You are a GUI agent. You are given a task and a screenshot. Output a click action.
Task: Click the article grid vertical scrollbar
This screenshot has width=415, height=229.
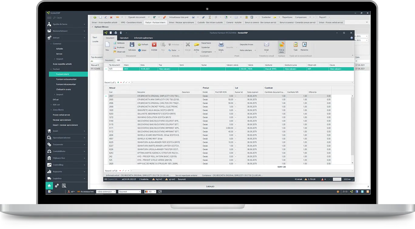coord(352,129)
